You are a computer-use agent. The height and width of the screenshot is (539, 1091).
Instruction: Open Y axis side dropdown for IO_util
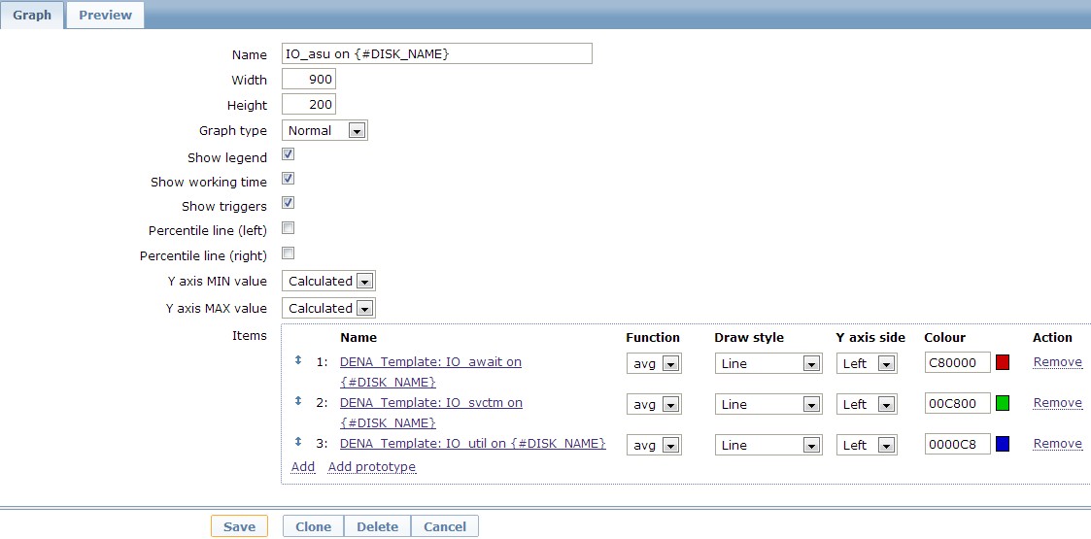(x=867, y=445)
